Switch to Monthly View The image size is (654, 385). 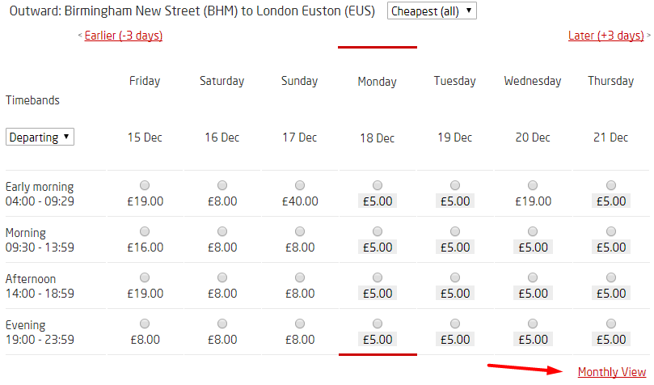click(x=612, y=371)
